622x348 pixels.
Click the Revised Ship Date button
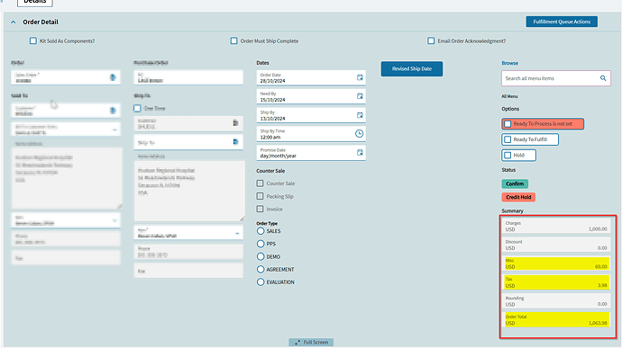[x=412, y=69]
